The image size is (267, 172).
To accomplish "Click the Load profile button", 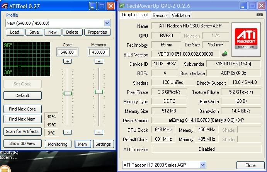I will tap(15, 32).
